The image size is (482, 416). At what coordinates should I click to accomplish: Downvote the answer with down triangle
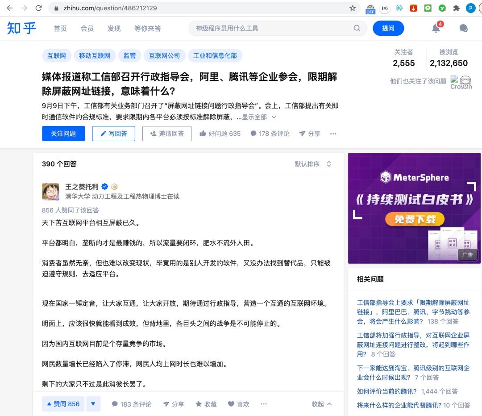[x=93, y=404]
